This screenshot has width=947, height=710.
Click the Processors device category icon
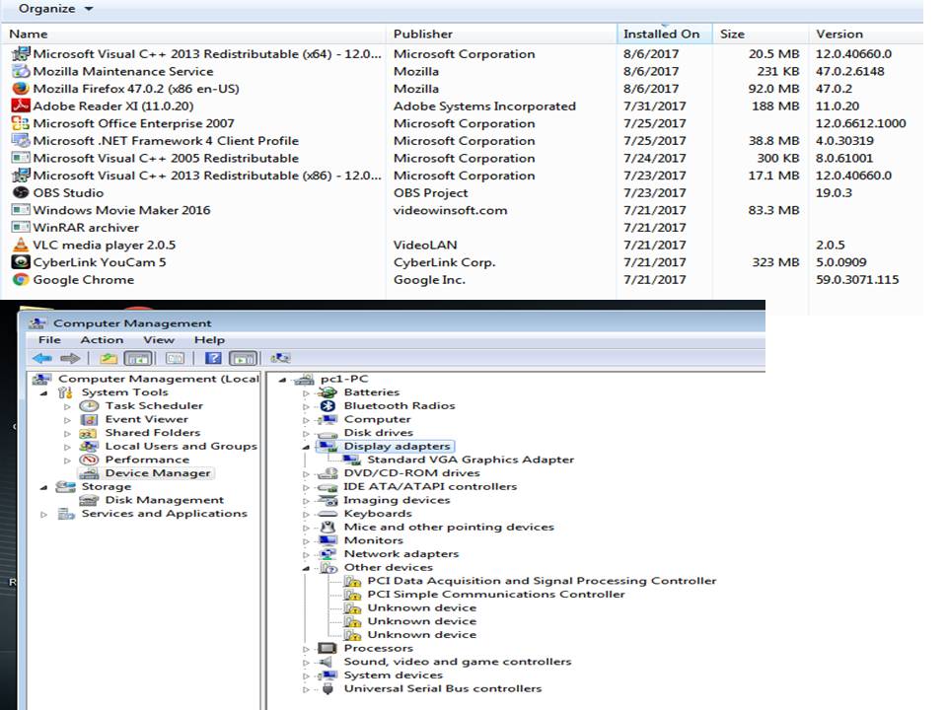pos(327,648)
